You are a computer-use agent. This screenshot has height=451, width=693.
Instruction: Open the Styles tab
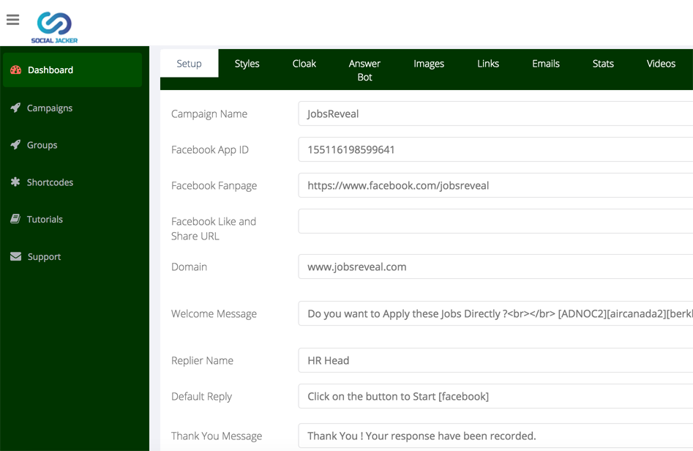point(247,64)
